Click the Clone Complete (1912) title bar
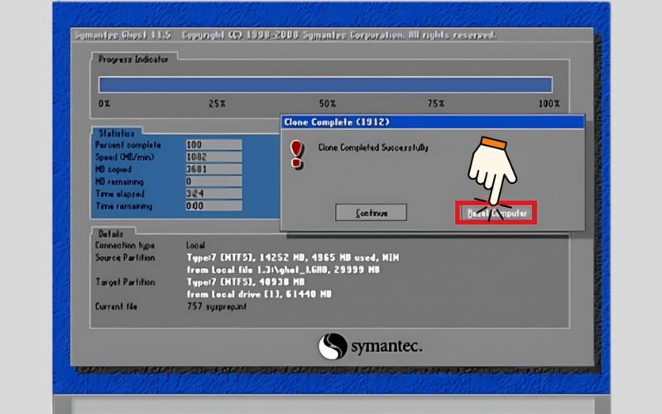The image size is (662, 414). [433, 122]
